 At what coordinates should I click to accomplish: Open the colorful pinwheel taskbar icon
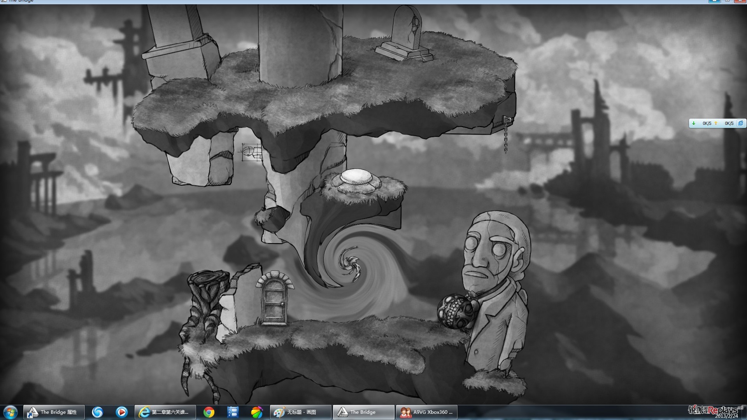click(x=257, y=412)
